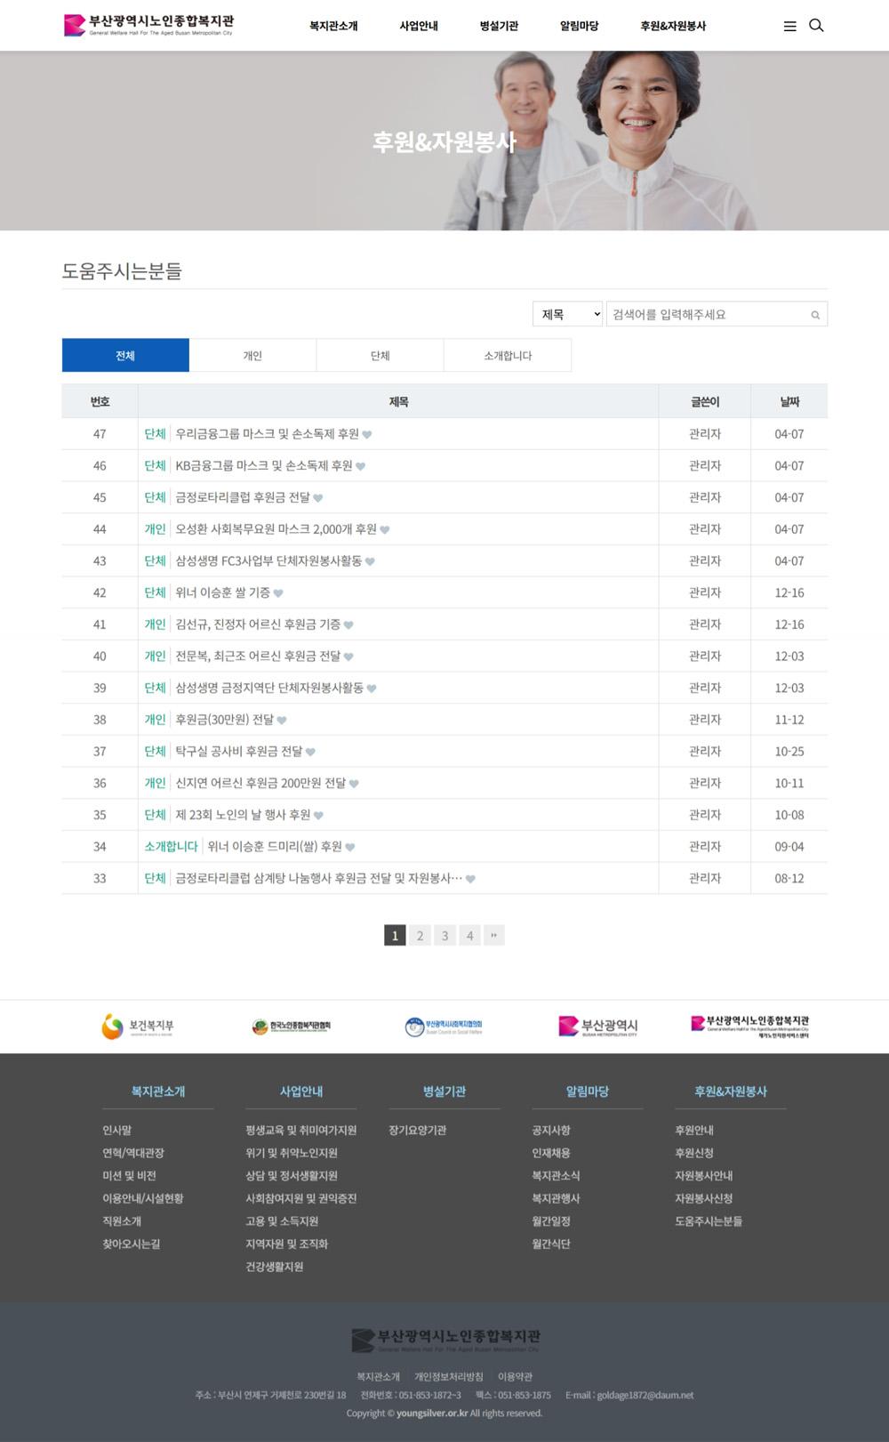889x1442 pixels.
Task: Click the 부산광역시노인종합복지관 banner logo on right
Action: [750, 1027]
